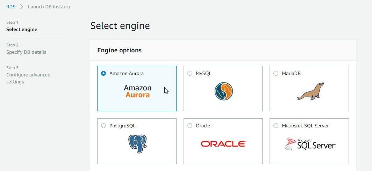This screenshot has width=372, height=171.
Task: Click the Select engine page heading
Action: click(x=120, y=25)
